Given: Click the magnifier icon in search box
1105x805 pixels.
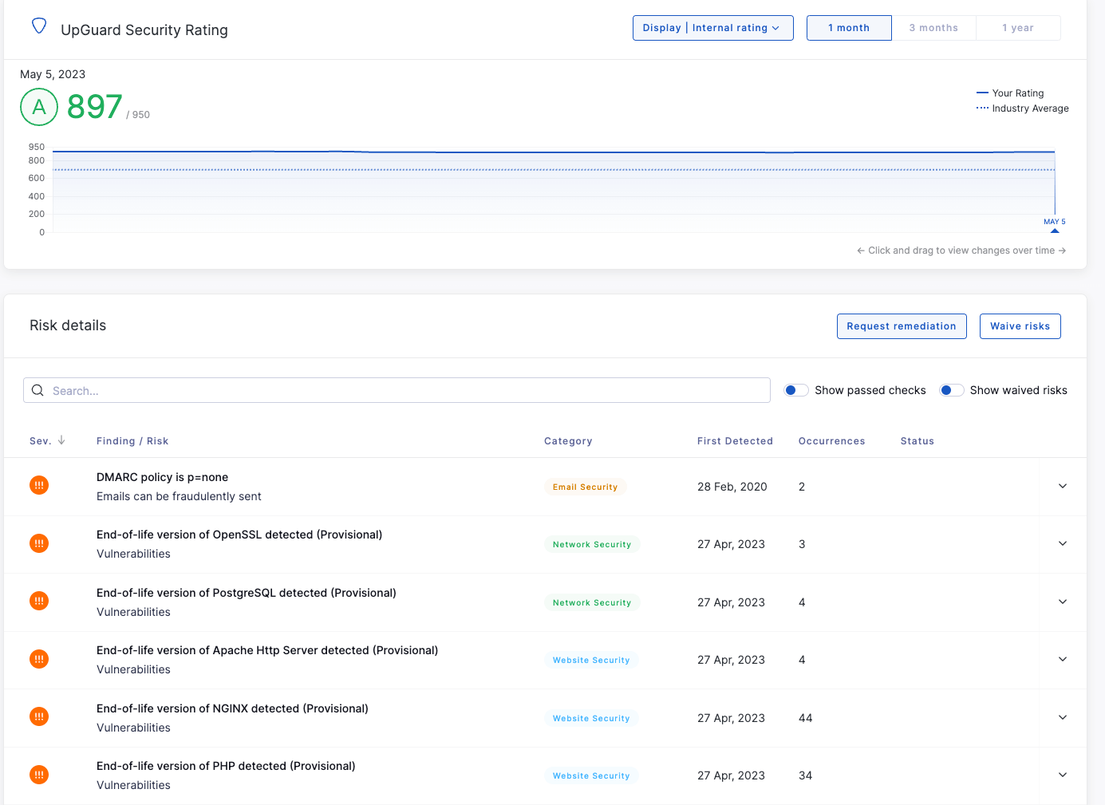Looking at the screenshot, I should (37, 390).
